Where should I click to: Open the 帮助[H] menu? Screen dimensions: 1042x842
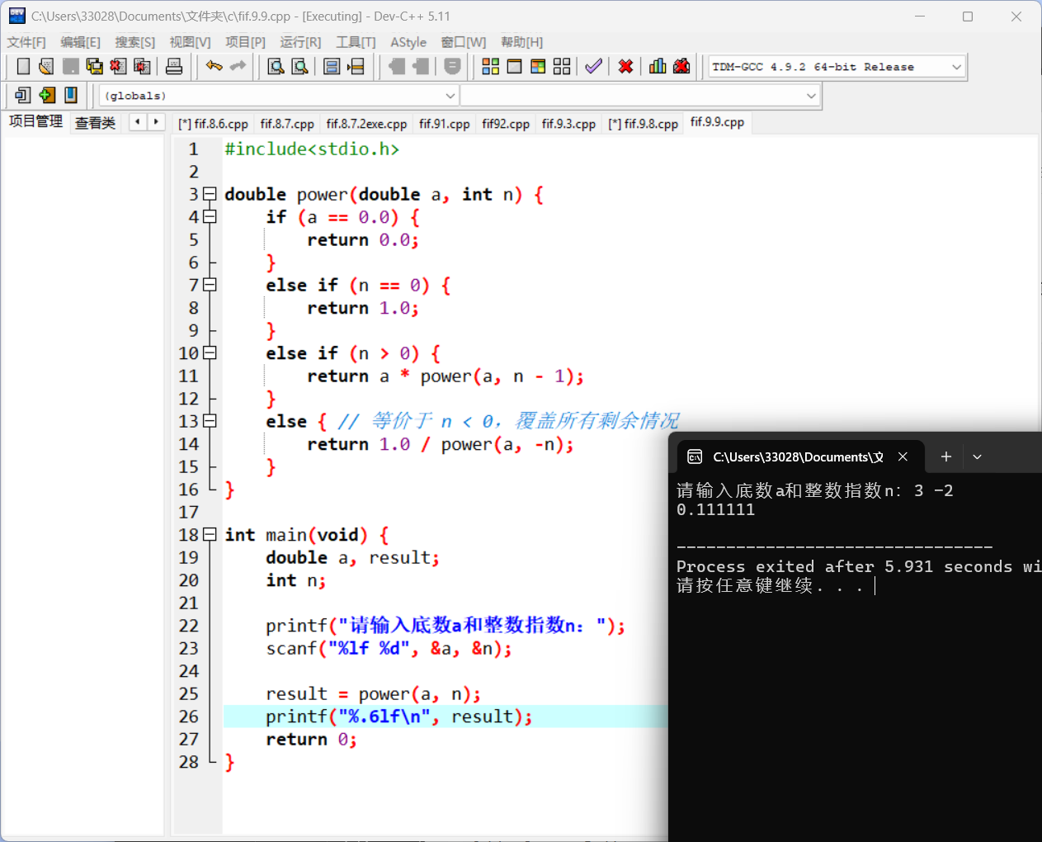point(521,42)
